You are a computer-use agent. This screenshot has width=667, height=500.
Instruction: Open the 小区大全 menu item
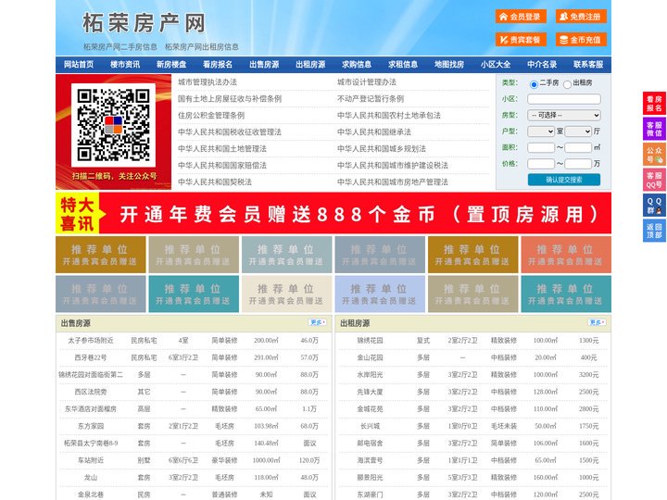pos(496,65)
